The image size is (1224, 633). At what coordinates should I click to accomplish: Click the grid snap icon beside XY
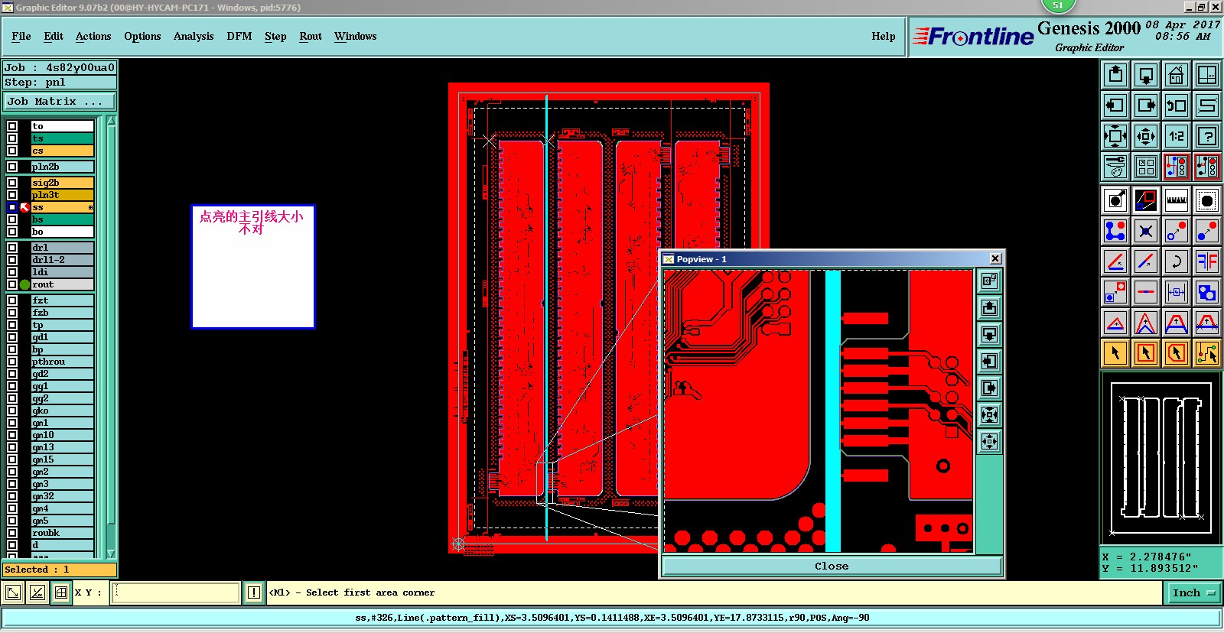pyautogui.click(x=61, y=592)
